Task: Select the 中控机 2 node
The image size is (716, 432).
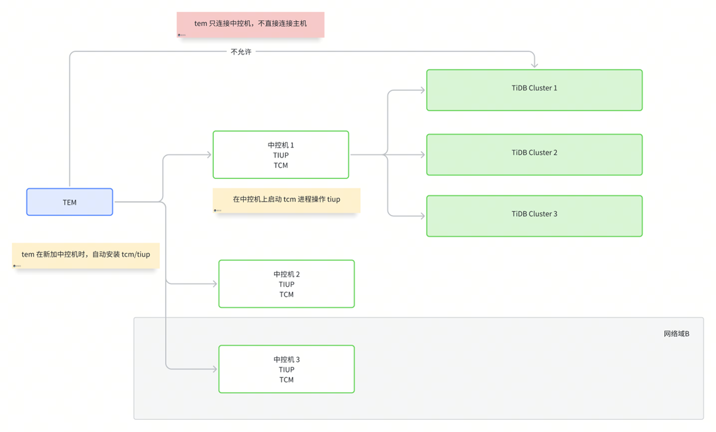Action: coord(286,284)
